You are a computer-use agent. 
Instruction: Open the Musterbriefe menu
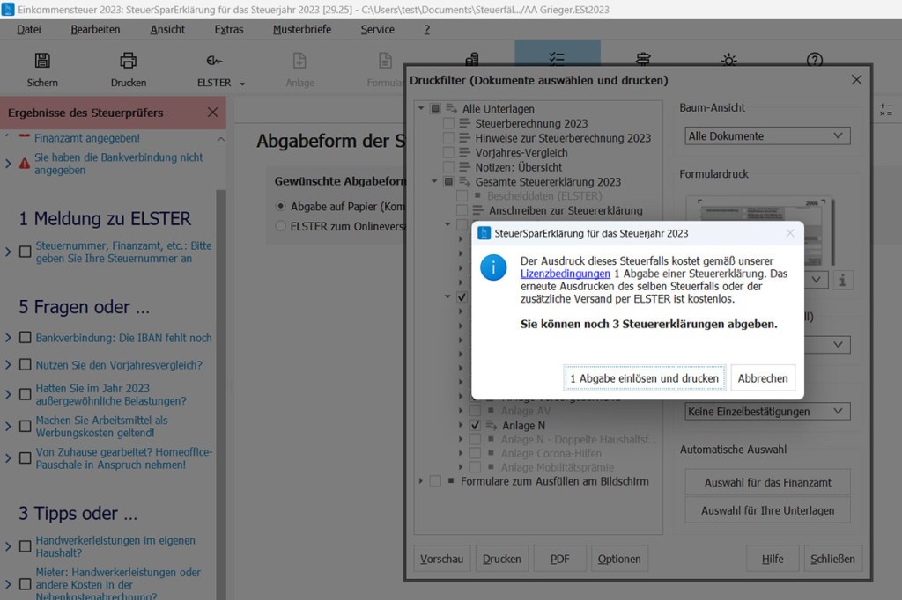(302, 29)
